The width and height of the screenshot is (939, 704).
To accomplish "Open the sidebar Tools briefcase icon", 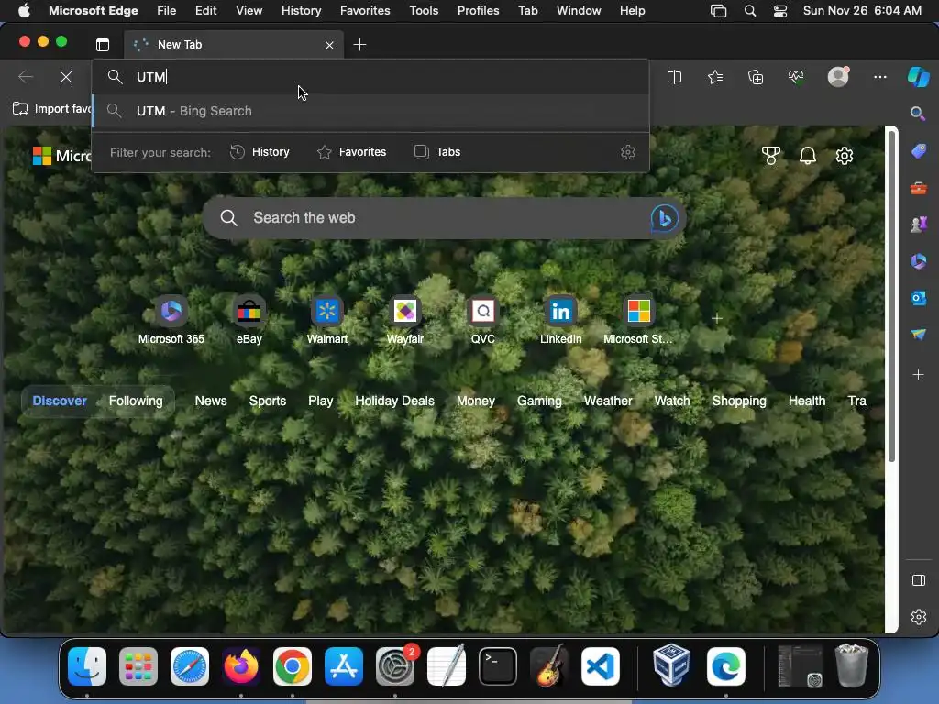I will (919, 189).
